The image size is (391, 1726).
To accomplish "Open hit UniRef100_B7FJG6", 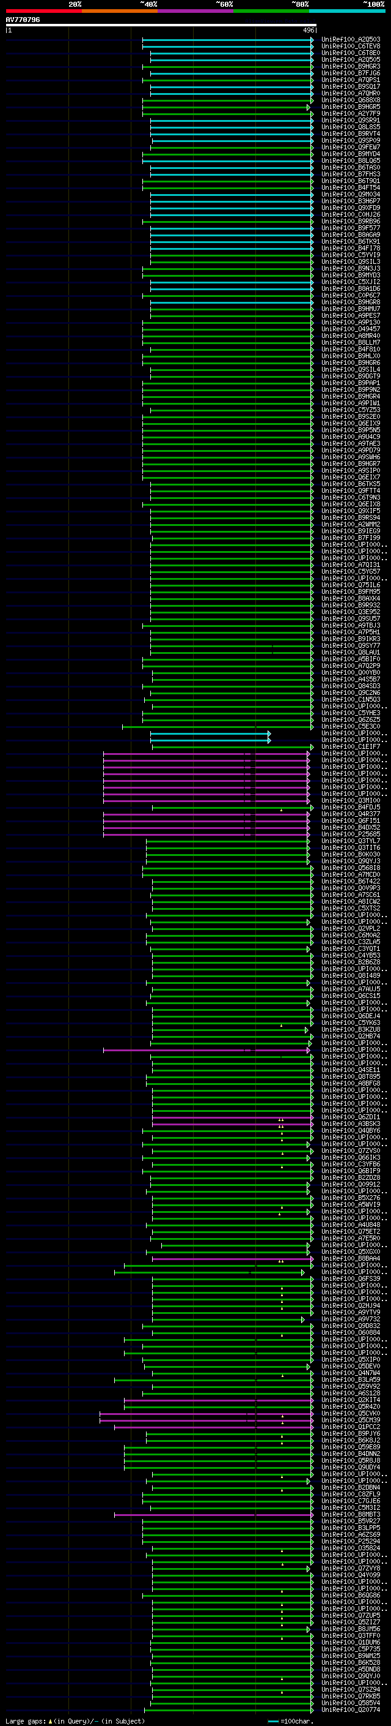I will click(x=351, y=73).
